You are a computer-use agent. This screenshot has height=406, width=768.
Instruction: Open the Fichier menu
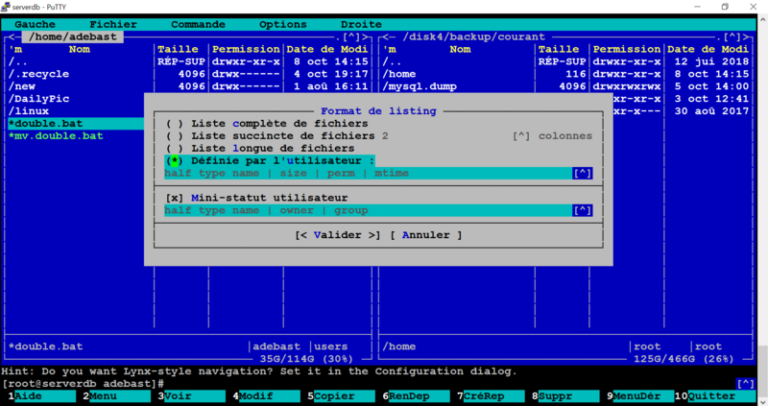[113, 25]
